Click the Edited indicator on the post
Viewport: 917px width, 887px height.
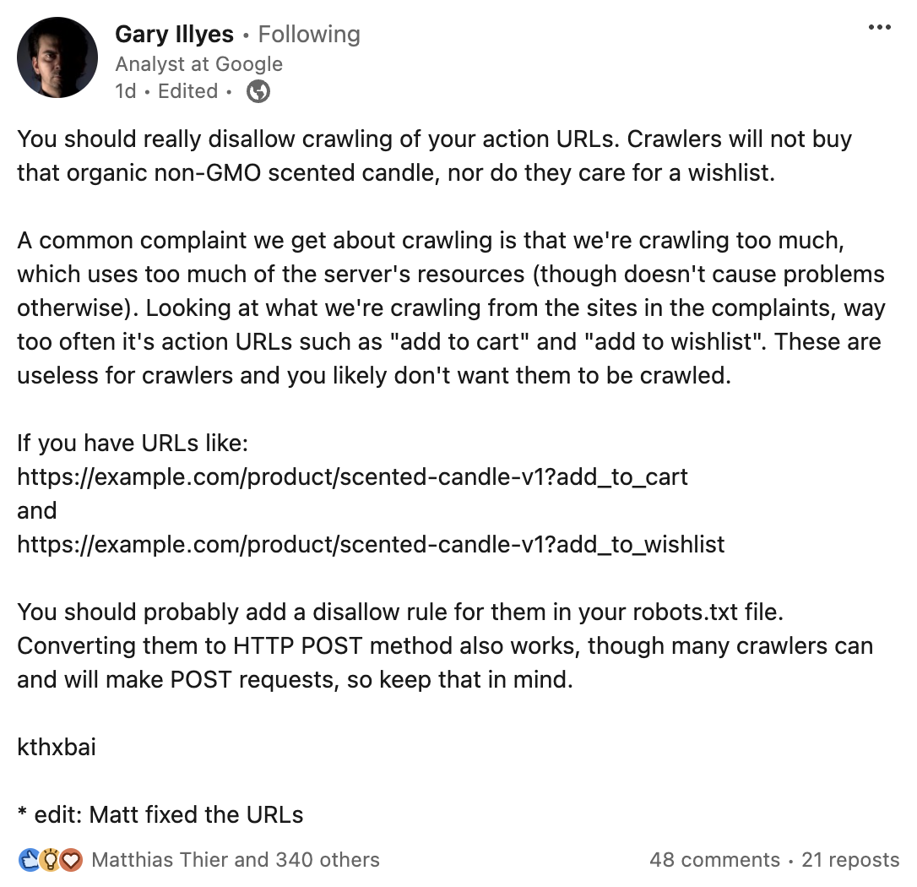[x=187, y=91]
